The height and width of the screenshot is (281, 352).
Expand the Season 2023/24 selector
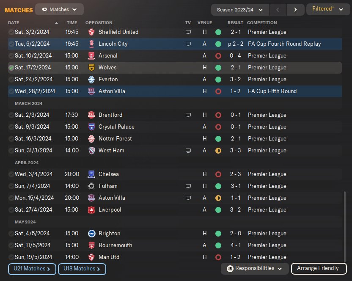click(x=239, y=9)
